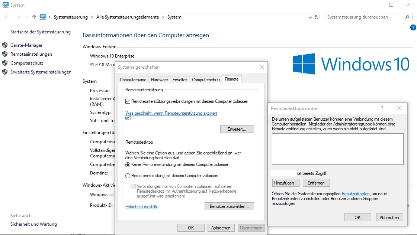
Task: Click the back arrow in navigation bar
Action: [7, 17]
